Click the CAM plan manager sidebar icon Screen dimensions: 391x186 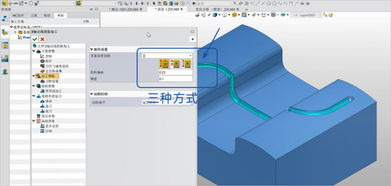[5, 32]
